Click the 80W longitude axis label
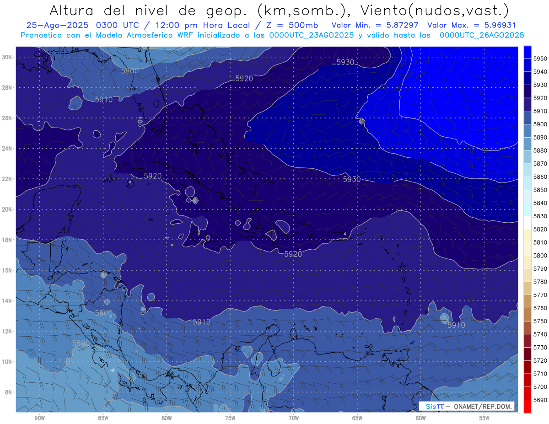The height and width of the screenshot is (424, 549). pos(167,418)
